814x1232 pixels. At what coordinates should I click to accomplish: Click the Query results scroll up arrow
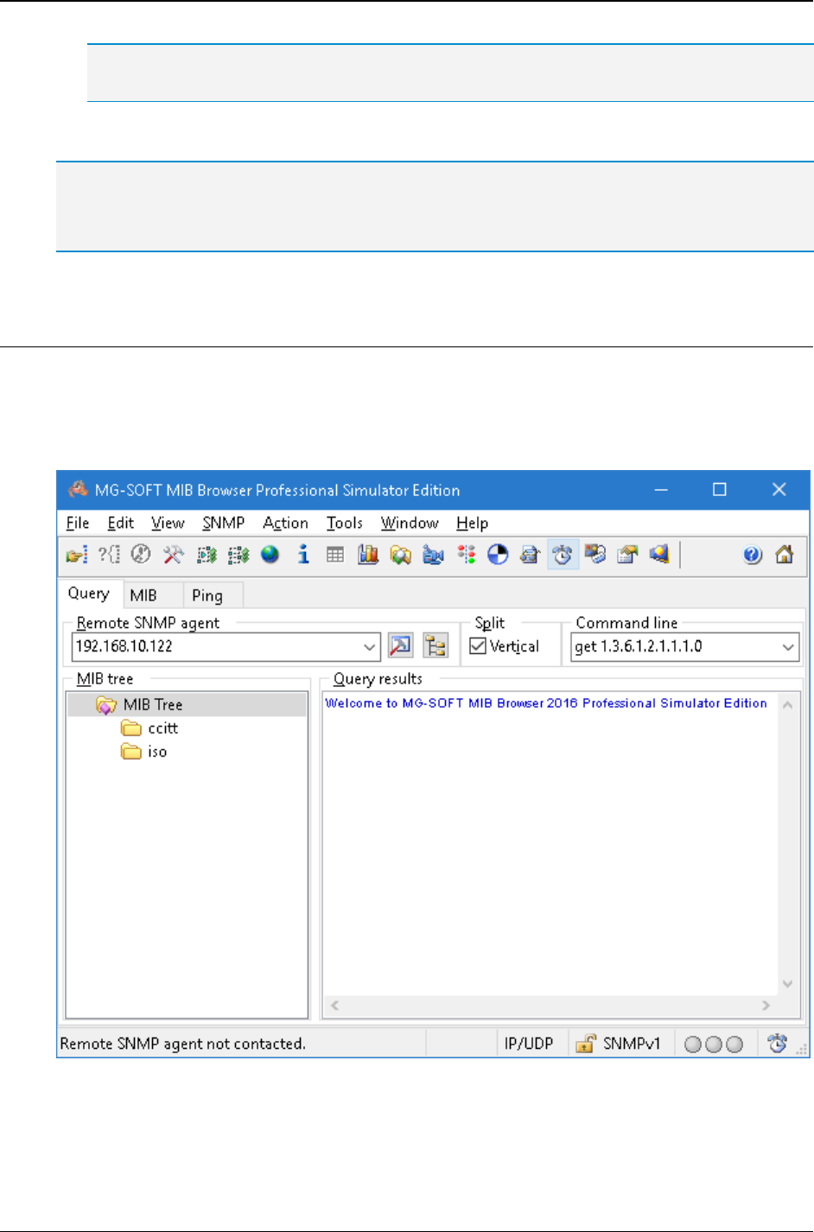(787, 705)
